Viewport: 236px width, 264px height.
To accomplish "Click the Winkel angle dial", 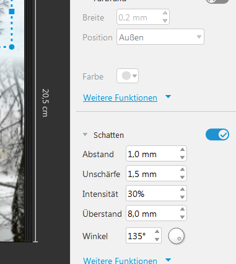I will coord(176,236).
